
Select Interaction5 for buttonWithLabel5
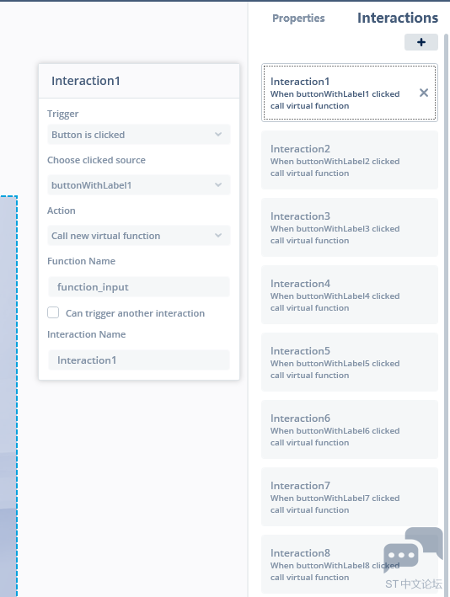pos(350,362)
